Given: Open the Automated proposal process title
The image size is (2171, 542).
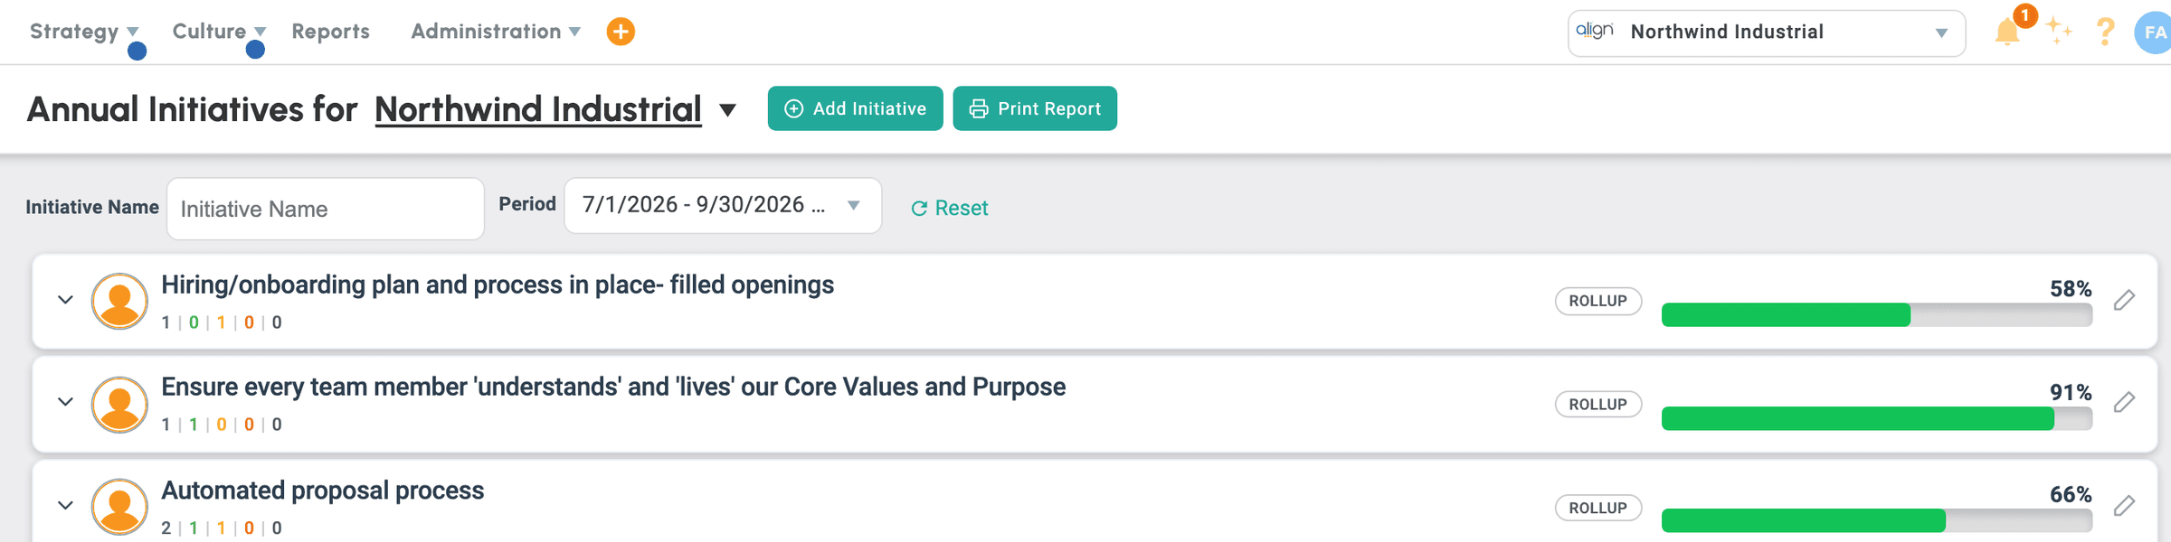Looking at the screenshot, I should [x=323, y=490].
